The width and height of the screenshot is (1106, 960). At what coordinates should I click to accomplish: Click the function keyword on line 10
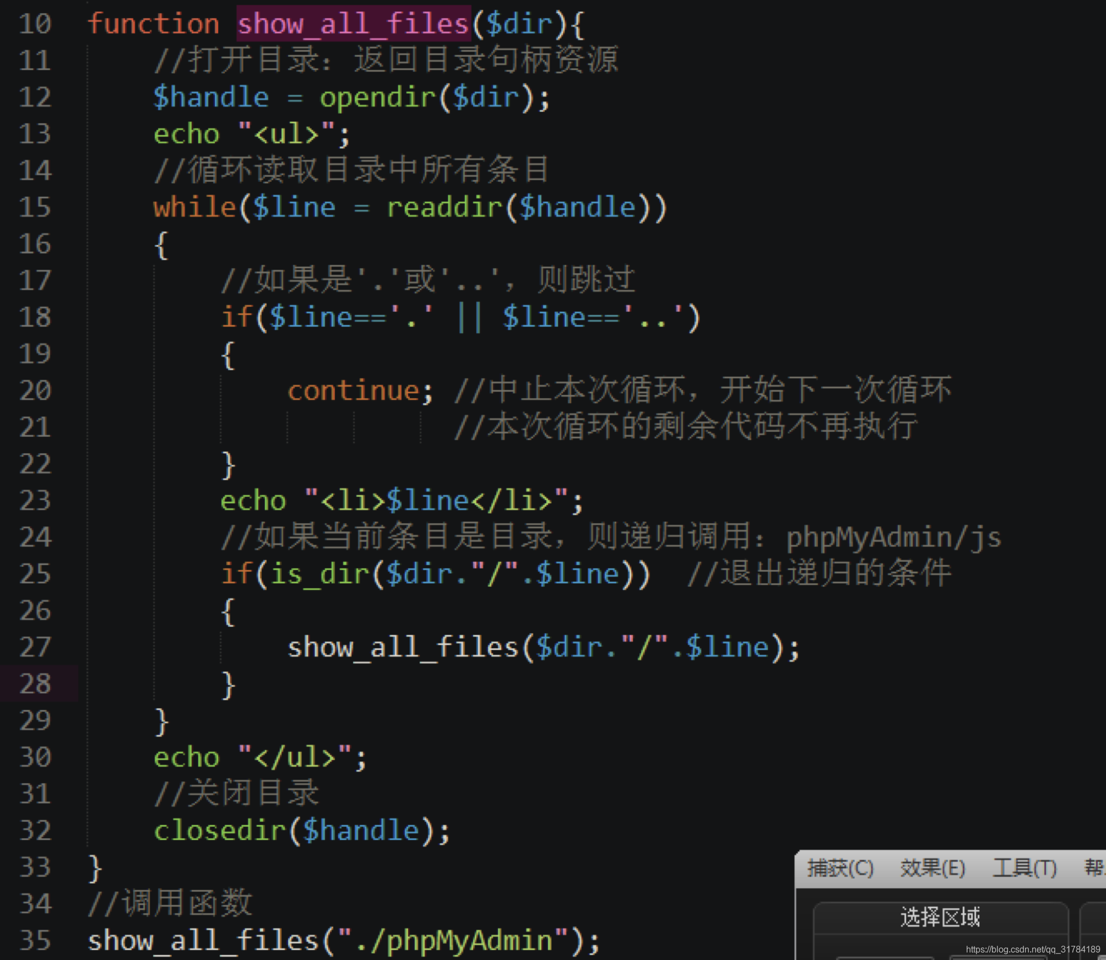click(154, 24)
